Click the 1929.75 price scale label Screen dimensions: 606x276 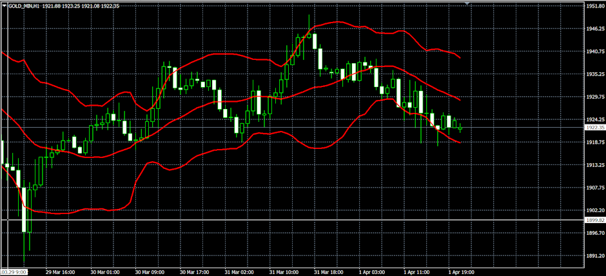click(x=596, y=97)
